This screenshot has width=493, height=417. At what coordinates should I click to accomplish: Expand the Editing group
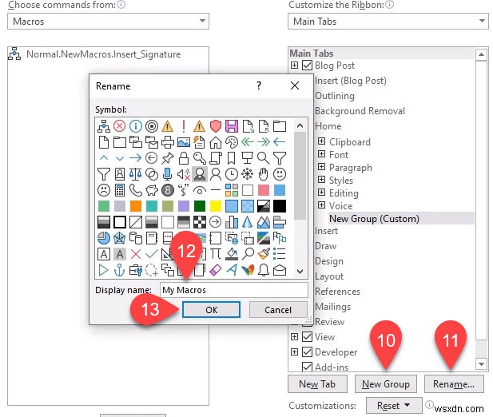pos(321,193)
